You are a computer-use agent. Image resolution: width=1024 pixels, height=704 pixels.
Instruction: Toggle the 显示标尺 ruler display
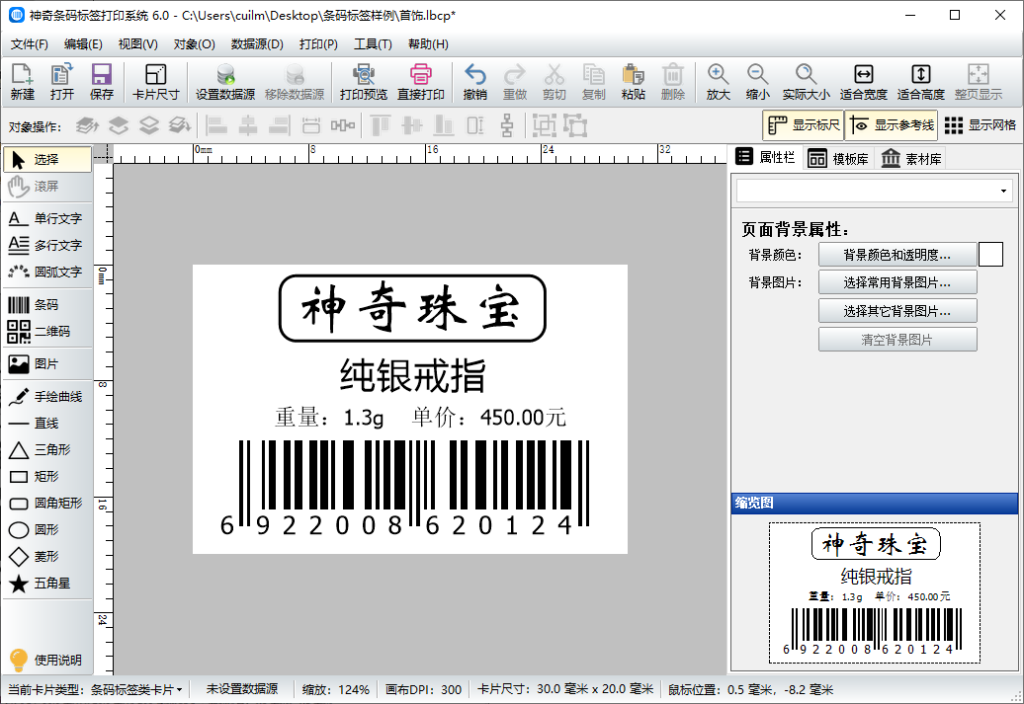[x=804, y=125]
